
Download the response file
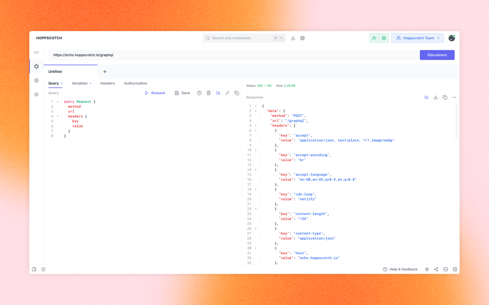click(435, 97)
